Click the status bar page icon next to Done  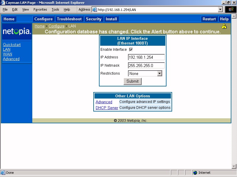[x=3, y=173]
